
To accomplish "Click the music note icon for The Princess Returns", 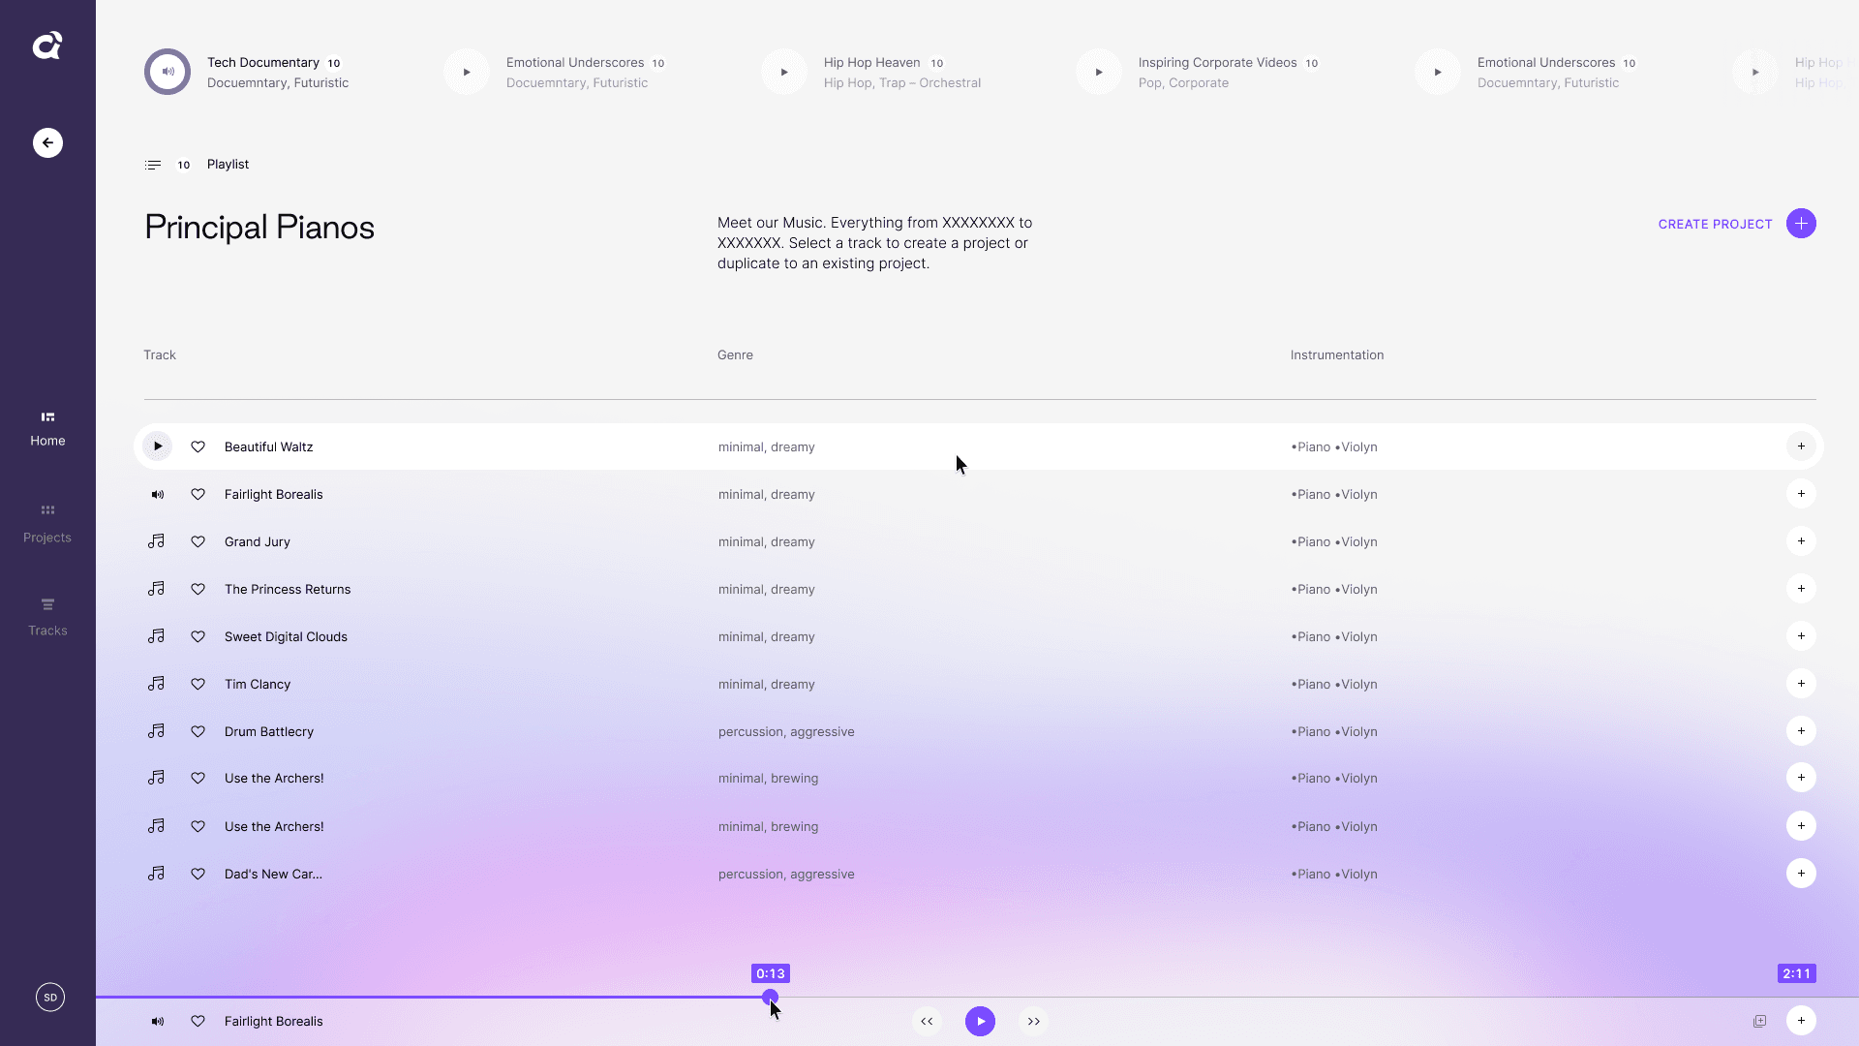I will (156, 589).
